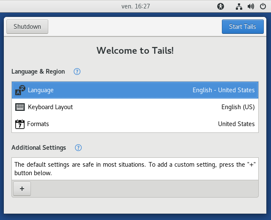271x220 pixels.
Task: Click the default settings description text
Action: click(135, 169)
